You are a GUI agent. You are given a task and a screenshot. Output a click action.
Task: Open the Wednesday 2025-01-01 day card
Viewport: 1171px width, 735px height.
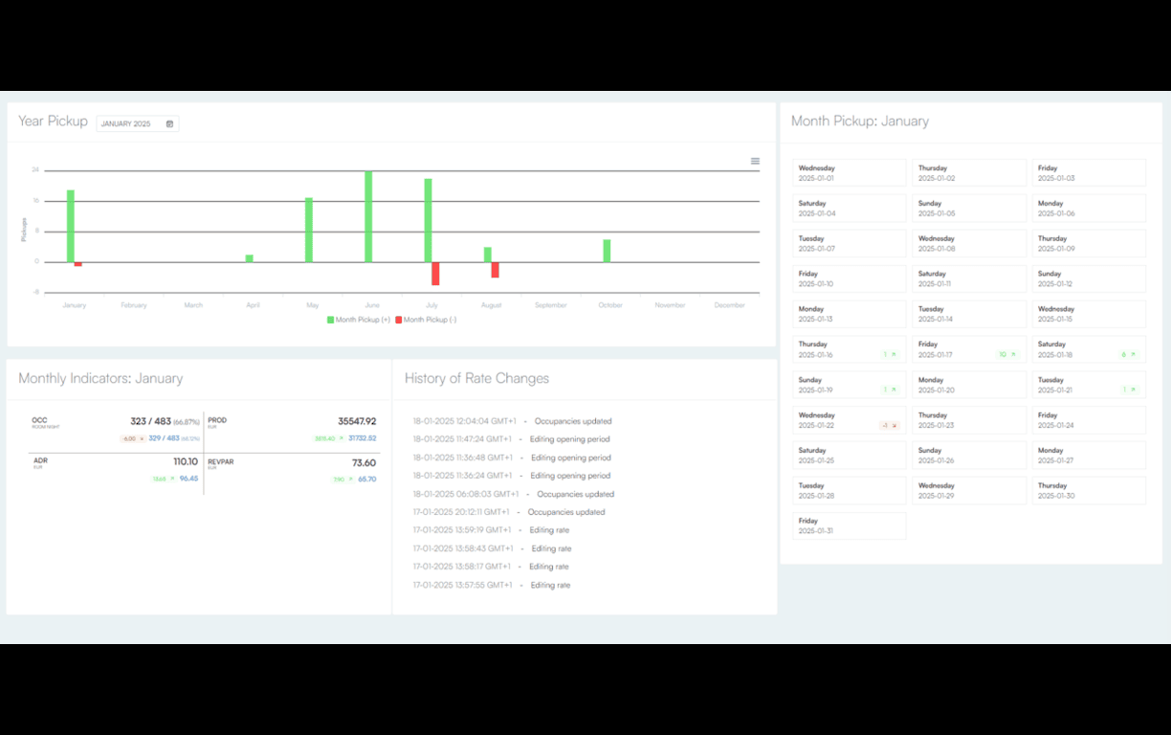coord(850,173)
